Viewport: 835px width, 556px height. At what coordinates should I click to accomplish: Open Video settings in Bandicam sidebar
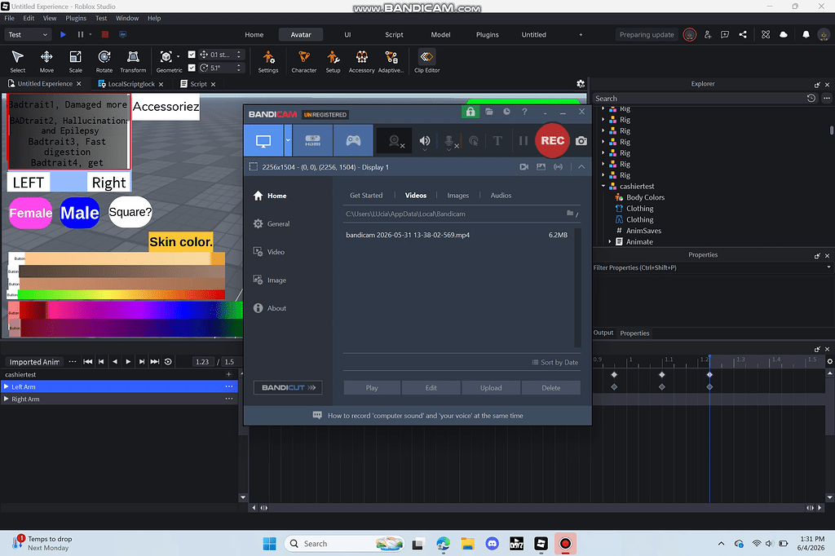pos(269,252)
